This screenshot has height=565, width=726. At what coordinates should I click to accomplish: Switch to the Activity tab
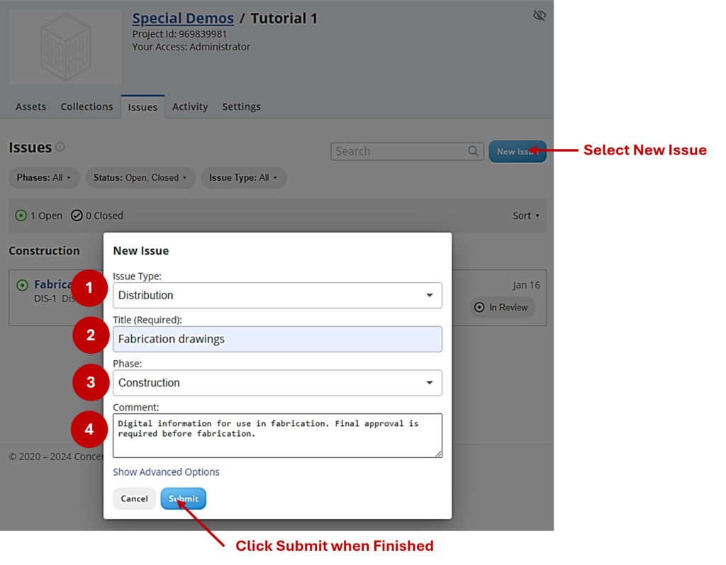pyautogui.click(x=190, y=107)
